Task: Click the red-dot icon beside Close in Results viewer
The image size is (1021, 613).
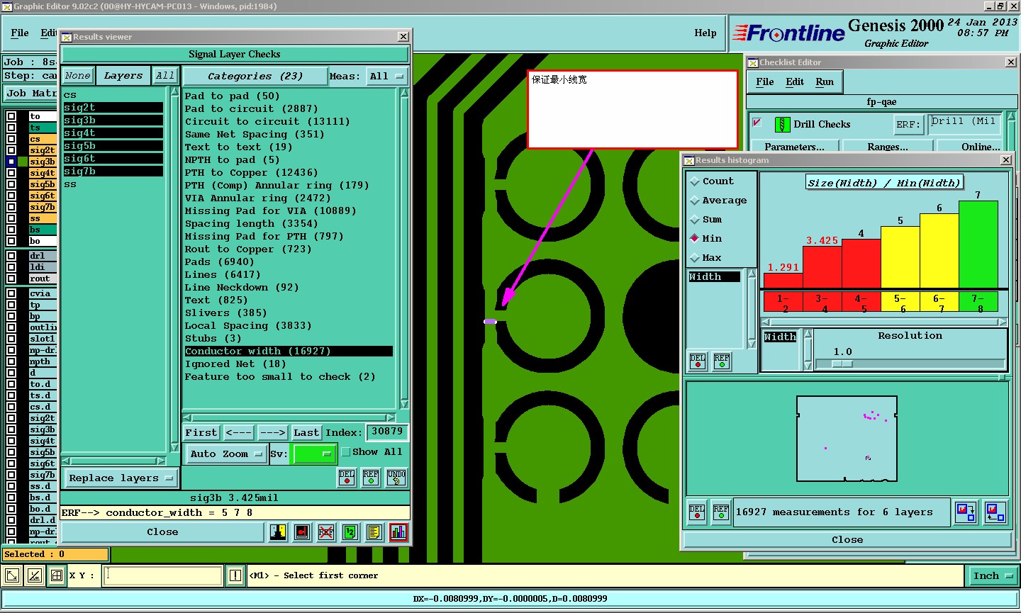Action: point(302,532)
